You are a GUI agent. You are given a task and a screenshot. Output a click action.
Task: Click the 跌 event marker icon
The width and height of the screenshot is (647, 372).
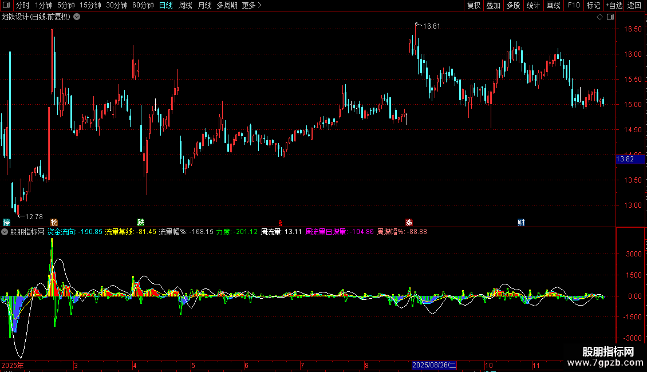pyautogui.click(x=141, y=222)
